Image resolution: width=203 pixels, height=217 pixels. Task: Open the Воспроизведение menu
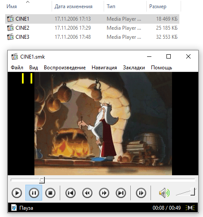pyautogui.click(x=65, y=68)
